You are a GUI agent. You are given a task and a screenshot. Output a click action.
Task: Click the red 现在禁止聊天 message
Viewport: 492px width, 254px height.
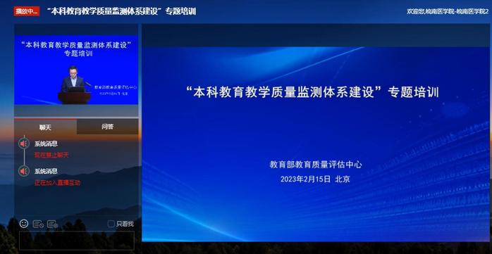tap(51, 155)
